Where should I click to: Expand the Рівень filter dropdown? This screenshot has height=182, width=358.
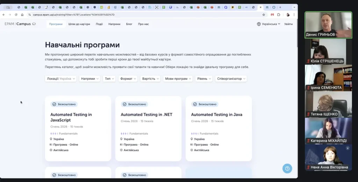coord(203,79)
